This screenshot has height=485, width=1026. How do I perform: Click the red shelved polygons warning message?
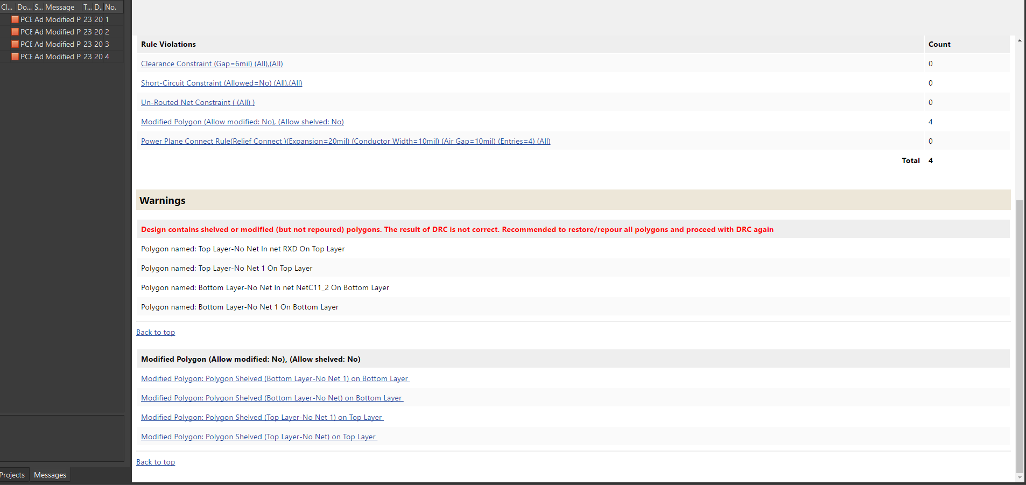pos(457,229)
